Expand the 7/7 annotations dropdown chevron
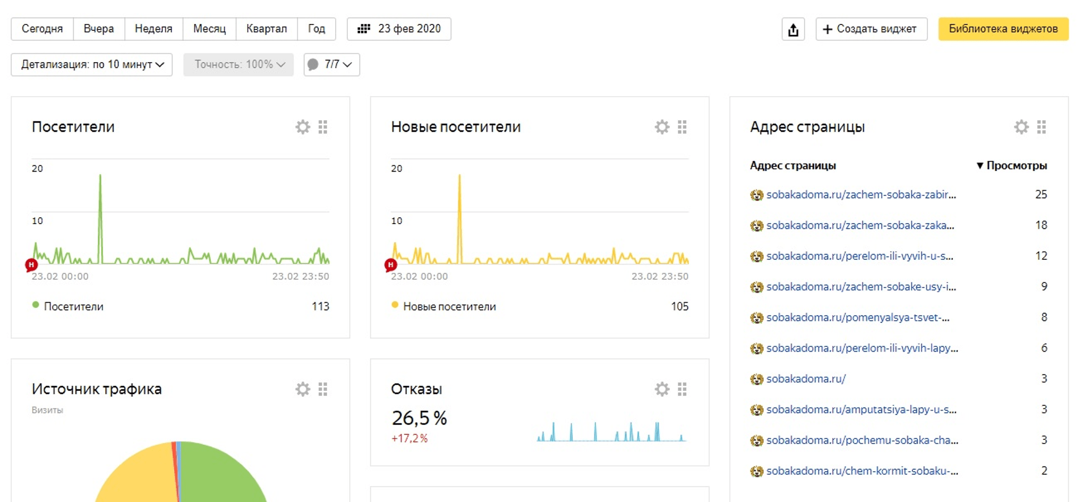The width and height of the screenshot is (1083, 502). [347, 64]
